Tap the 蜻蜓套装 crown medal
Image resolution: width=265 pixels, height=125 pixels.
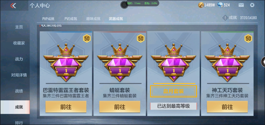coord(120,63)
